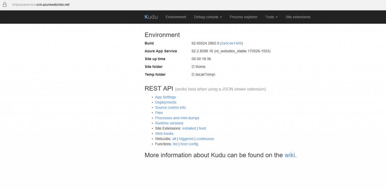Open the Files REST link
Viewport: 386px width, 190px height.
coord(159,113)
